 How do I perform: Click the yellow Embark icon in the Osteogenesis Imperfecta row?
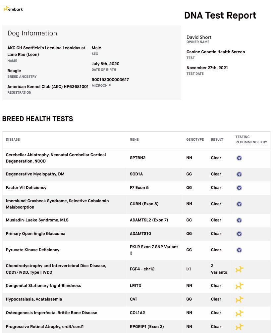(x=239, y=313)
